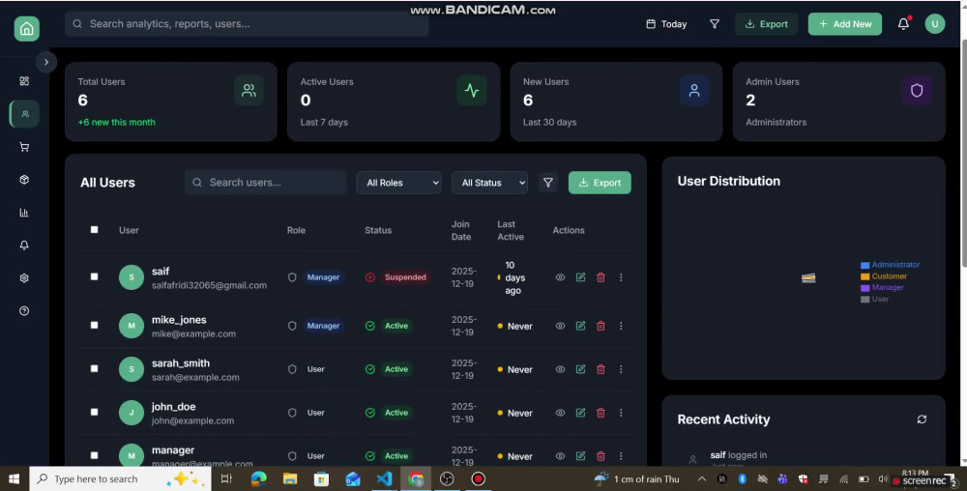Edit the mike_jones user row

(580, 326)
